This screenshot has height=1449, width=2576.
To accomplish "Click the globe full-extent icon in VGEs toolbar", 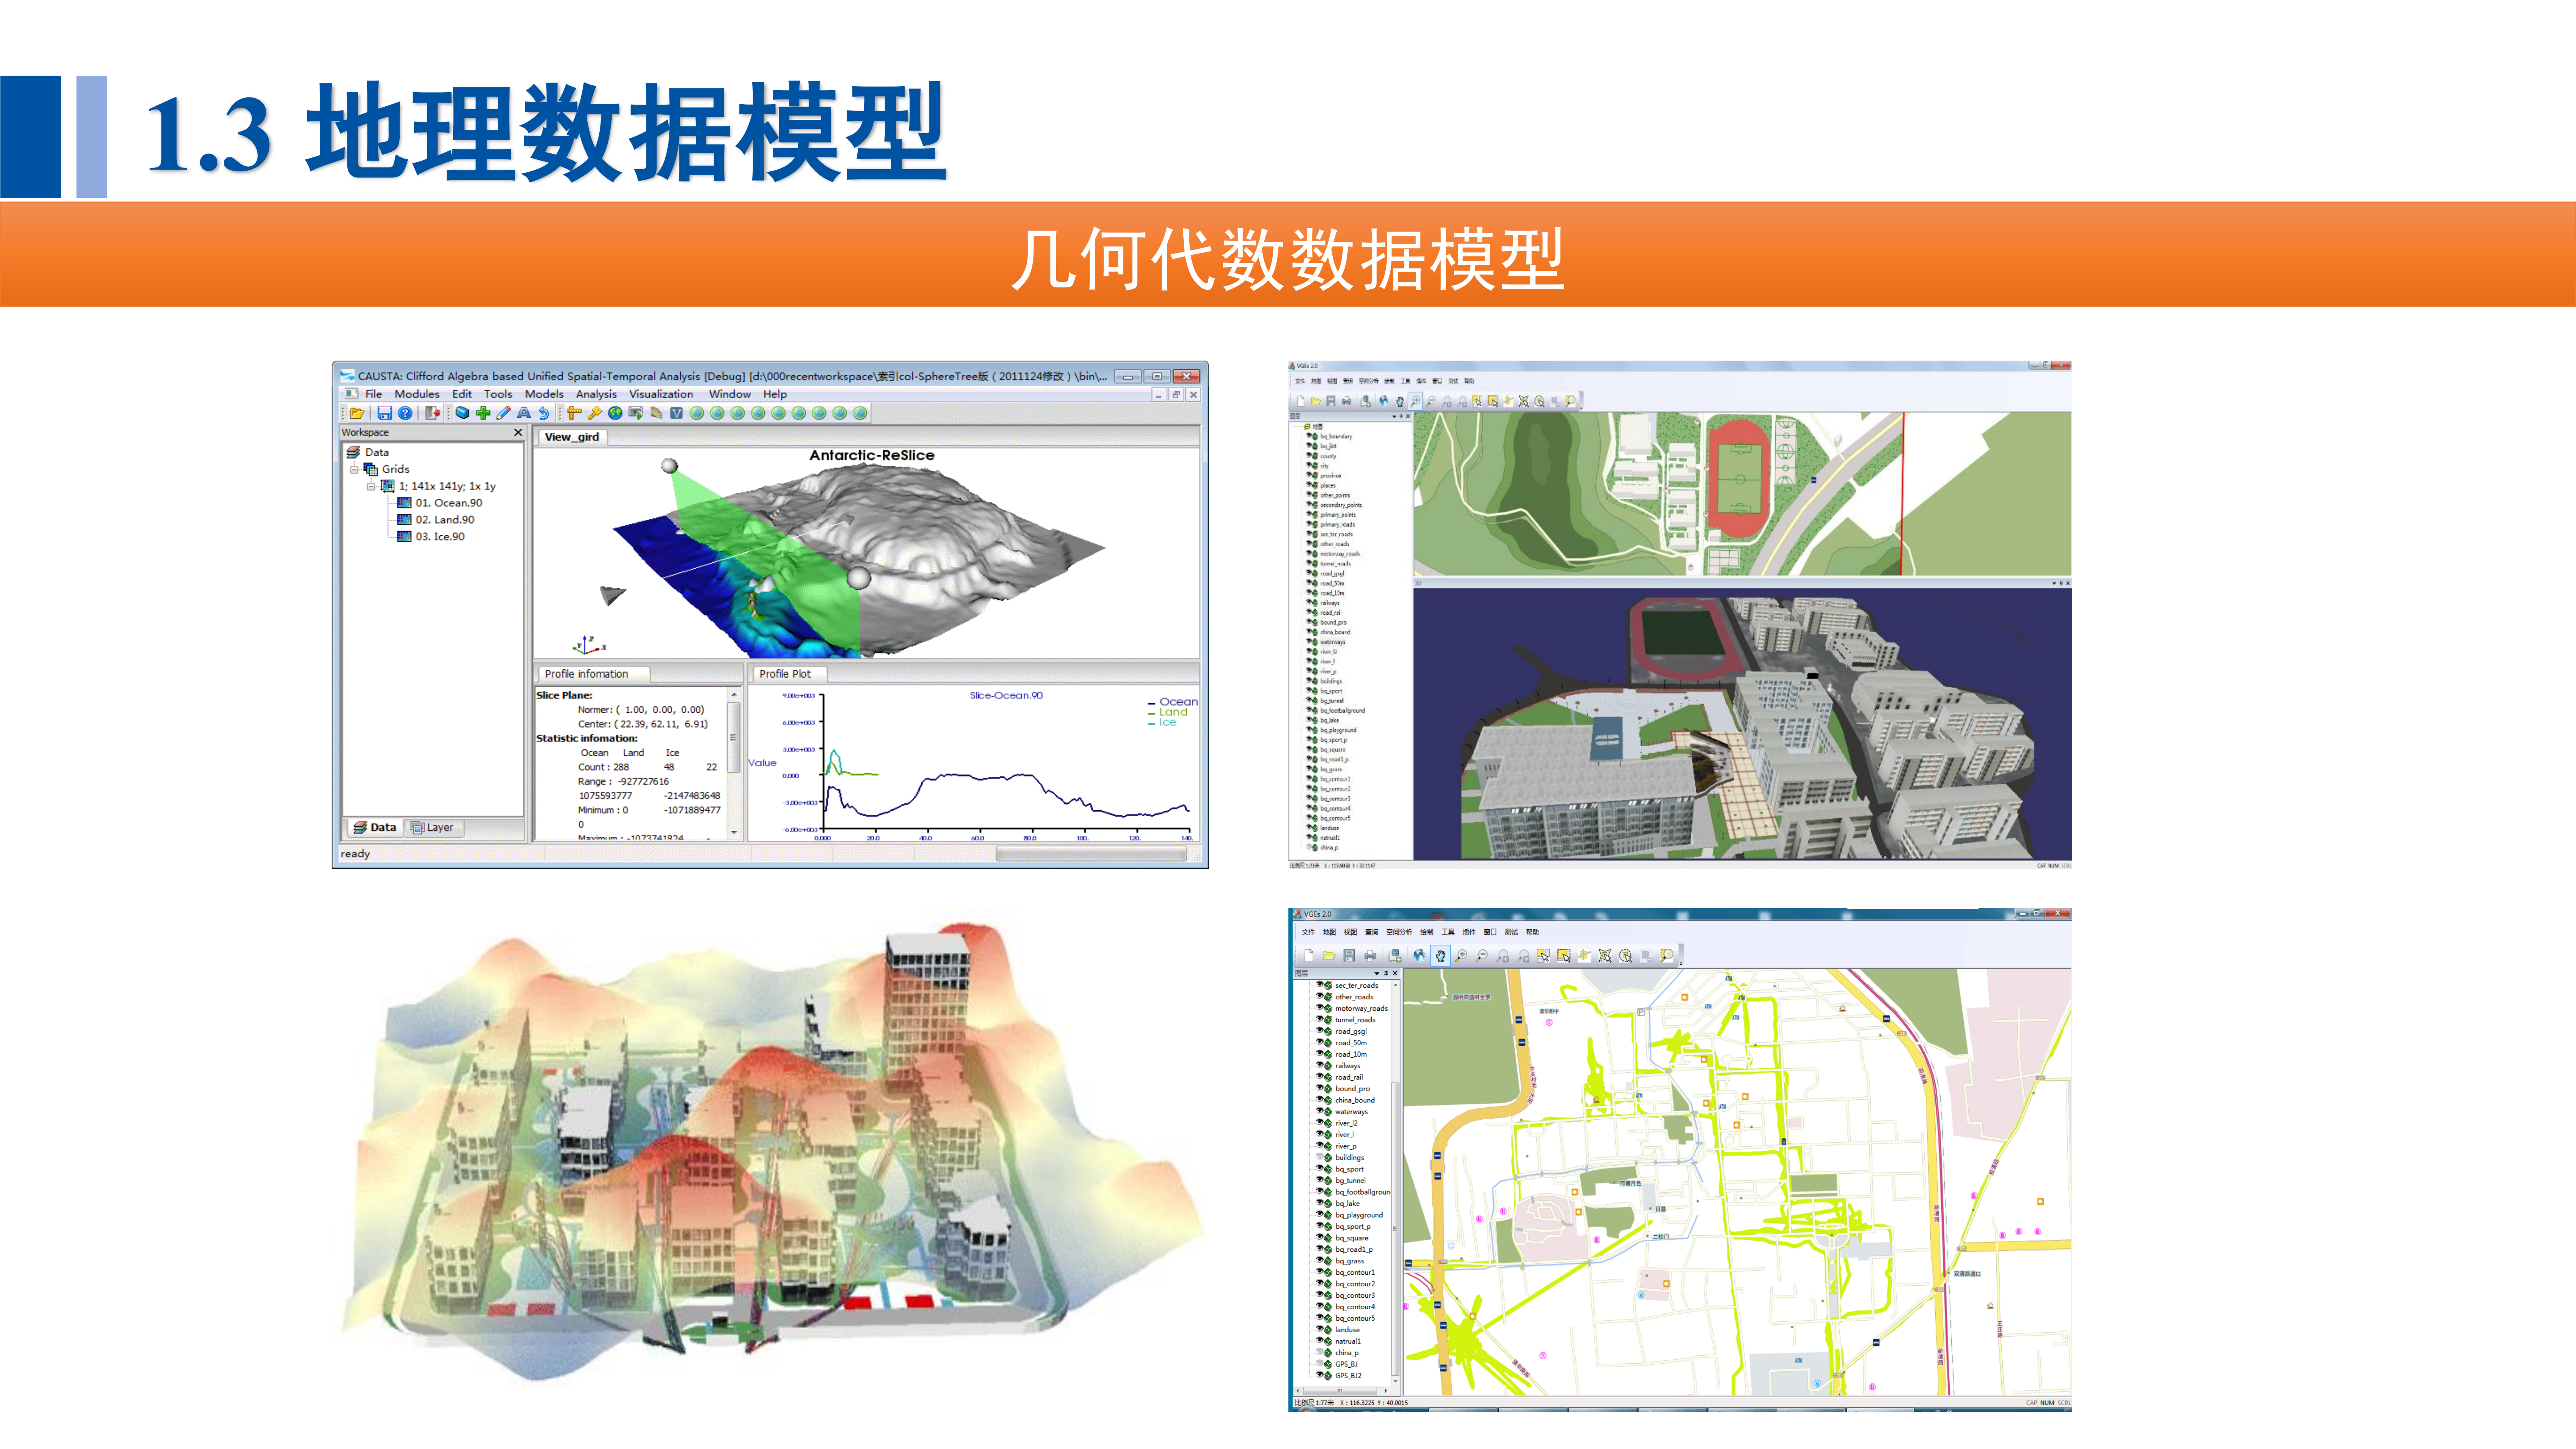I will (x=1419, y=955).
